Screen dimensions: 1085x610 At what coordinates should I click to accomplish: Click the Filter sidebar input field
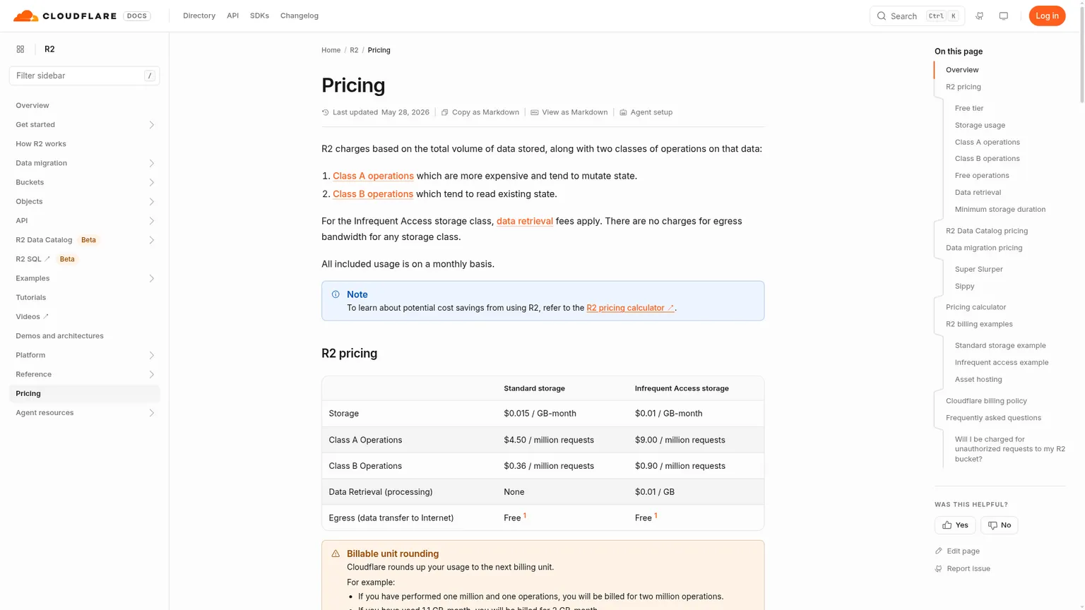[x=85, y=76]
